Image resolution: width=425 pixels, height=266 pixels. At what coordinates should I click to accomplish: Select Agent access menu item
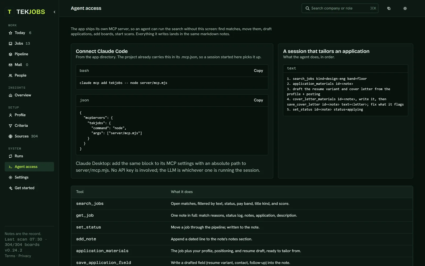(29, 167)
